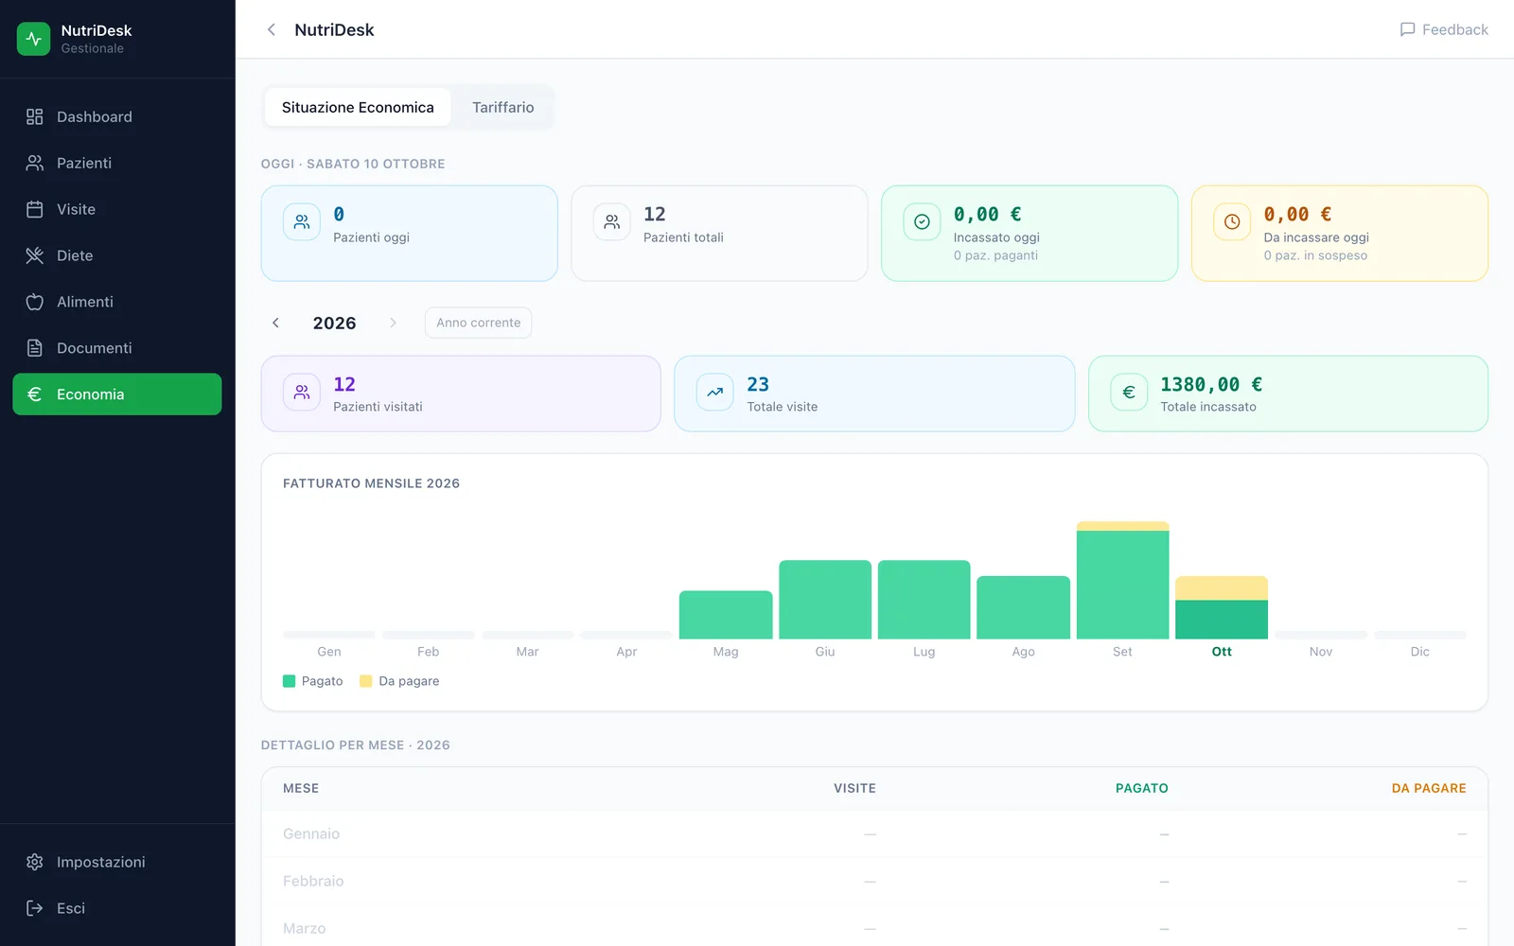Click the Da pagare yellow legend swatch
The height and width of the screenshot is (946, 1514).
pos(366,681)
